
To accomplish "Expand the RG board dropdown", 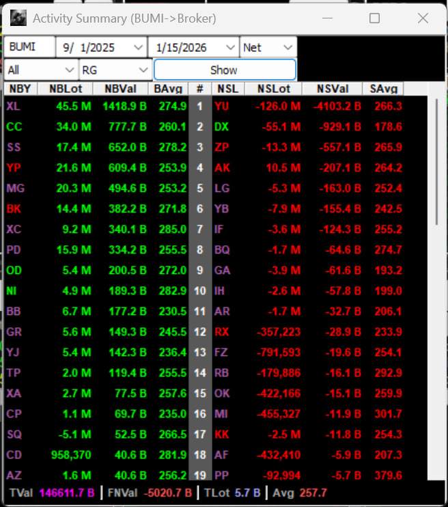I will tap(143, 70).
